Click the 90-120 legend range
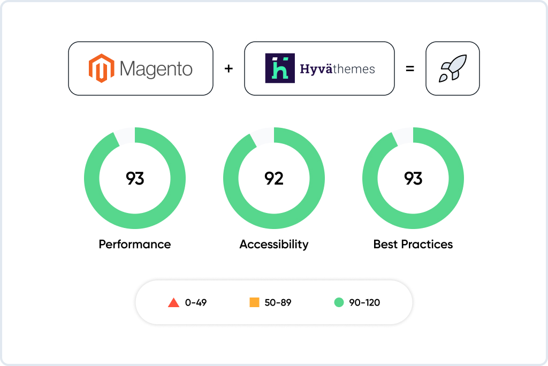Viewport: 548px width, 366px height. tap(364, 303)
